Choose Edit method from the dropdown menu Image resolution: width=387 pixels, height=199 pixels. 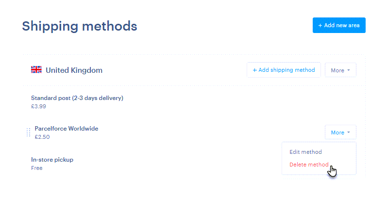tap(305, 152)
